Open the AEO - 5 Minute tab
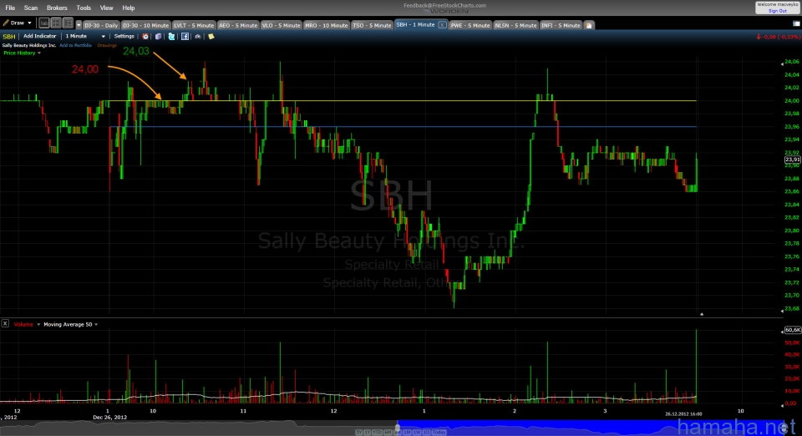 pyautogui.click(x=238, y=25)
